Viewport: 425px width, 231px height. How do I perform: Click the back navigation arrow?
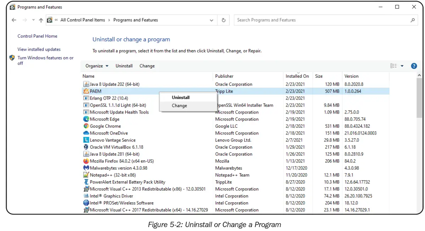tap(14, 20)
